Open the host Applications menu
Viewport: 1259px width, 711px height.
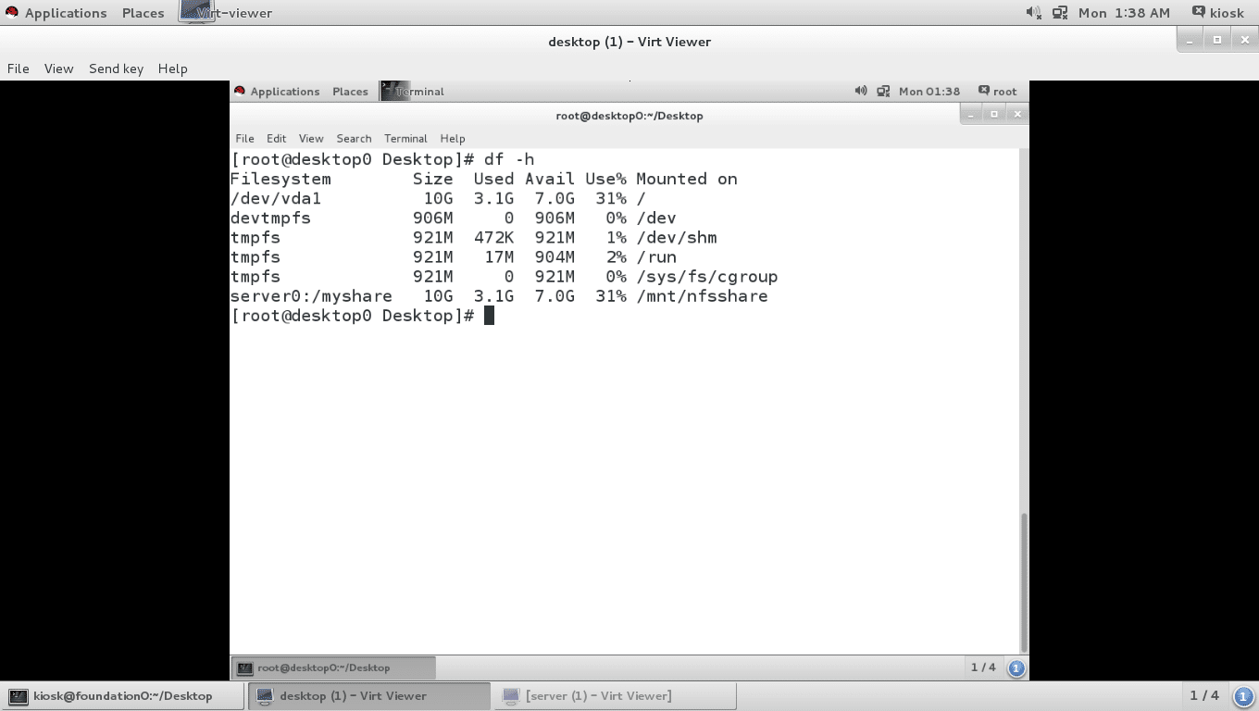click(56, 13)
